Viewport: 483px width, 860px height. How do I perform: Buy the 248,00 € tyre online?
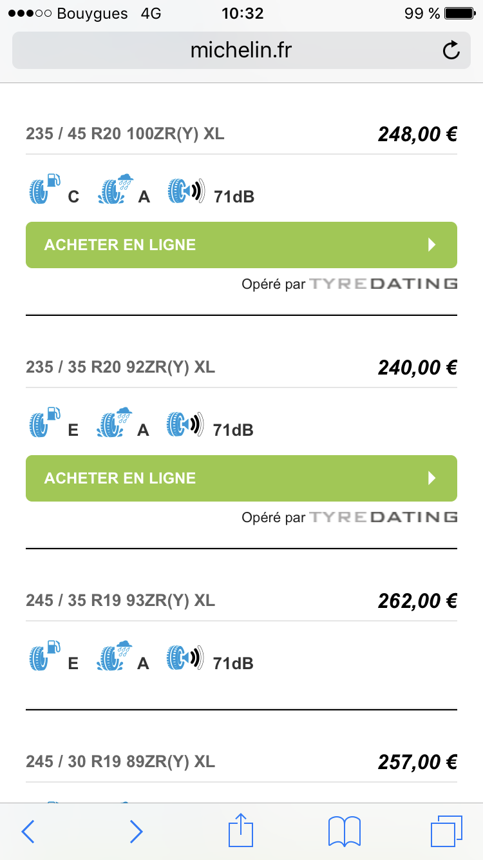click(x=241, y=245)
